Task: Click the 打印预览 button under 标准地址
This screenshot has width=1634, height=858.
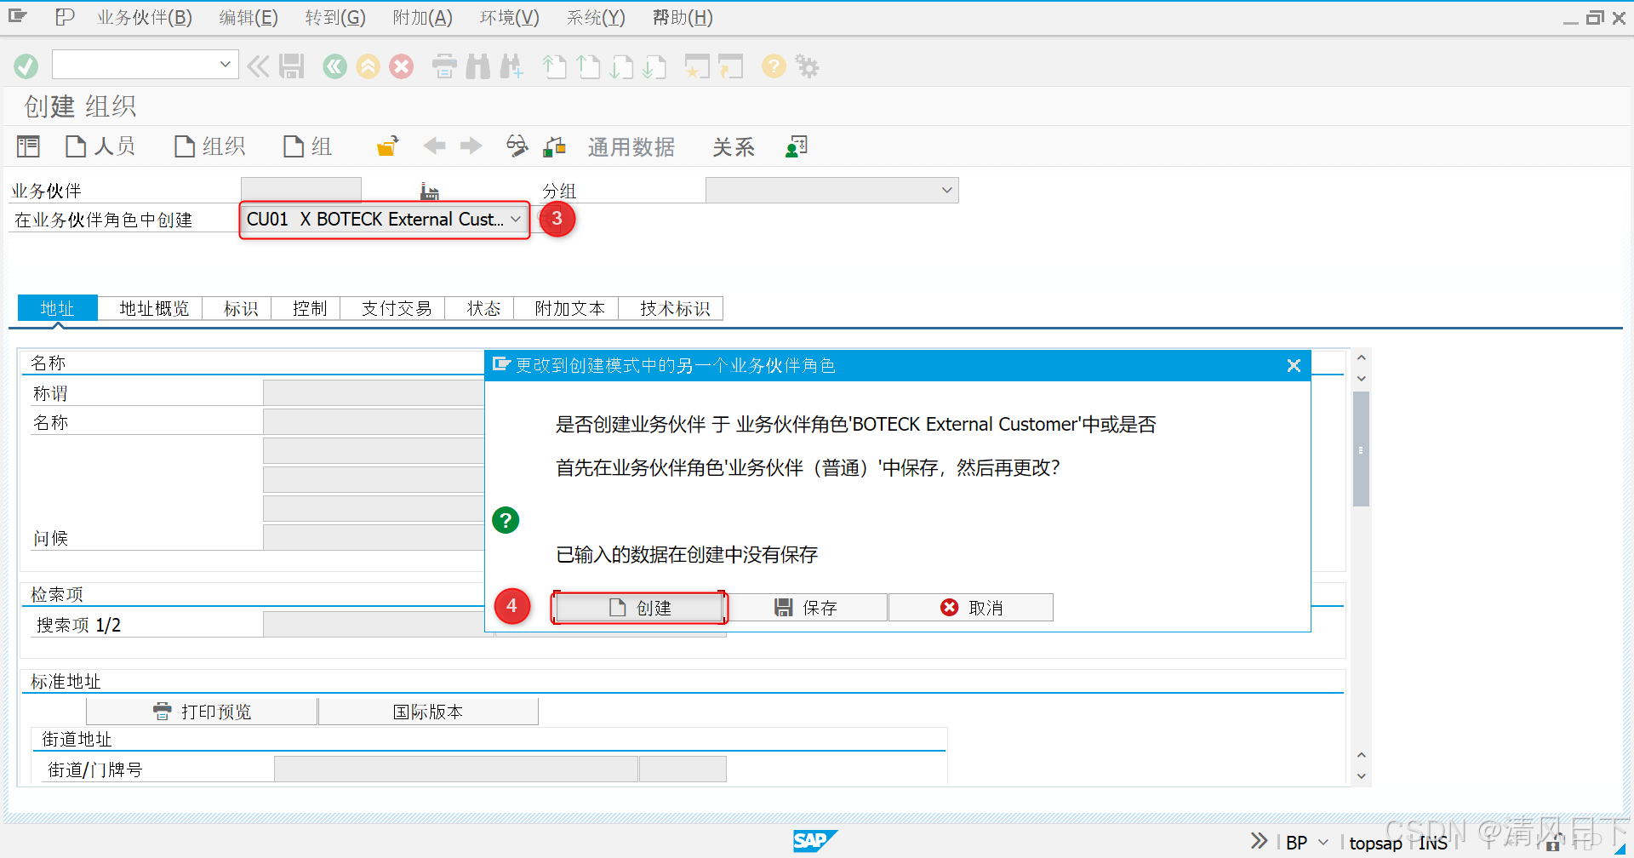Action: (x=201, y=711)
